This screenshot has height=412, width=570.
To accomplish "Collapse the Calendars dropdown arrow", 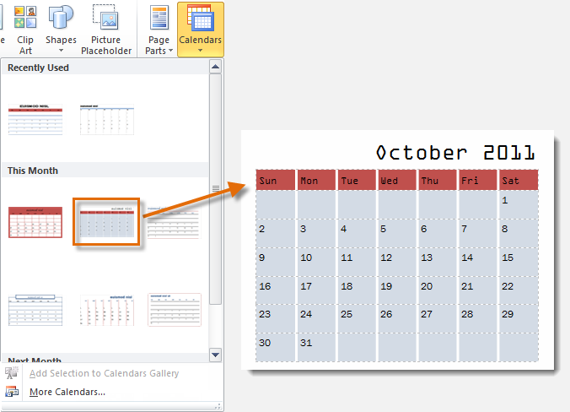I will click(201, 51).
